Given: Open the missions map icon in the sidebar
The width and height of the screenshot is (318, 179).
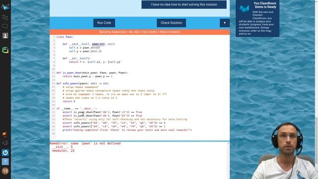Looking at the screenshot, I should tap(5, 17).
